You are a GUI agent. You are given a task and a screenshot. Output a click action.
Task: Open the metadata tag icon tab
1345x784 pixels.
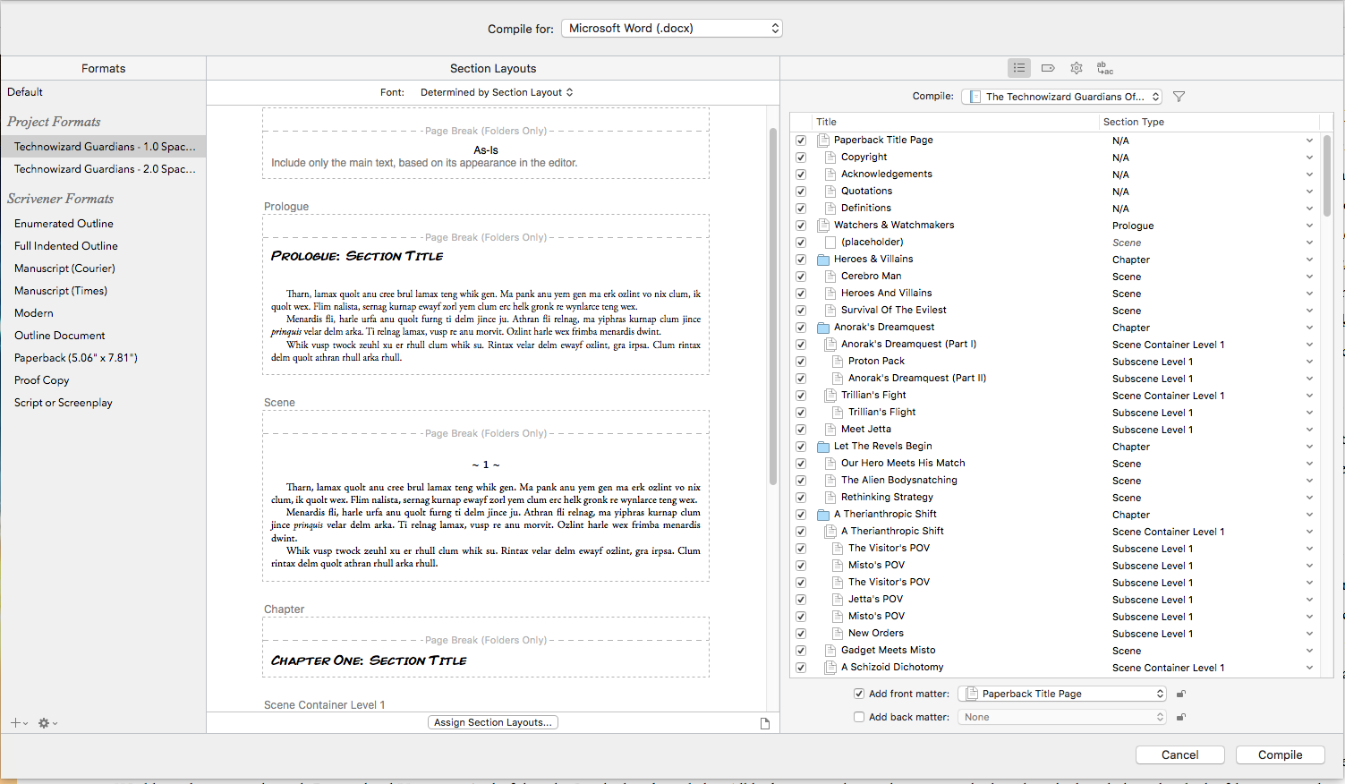(x=1048, y=68)
